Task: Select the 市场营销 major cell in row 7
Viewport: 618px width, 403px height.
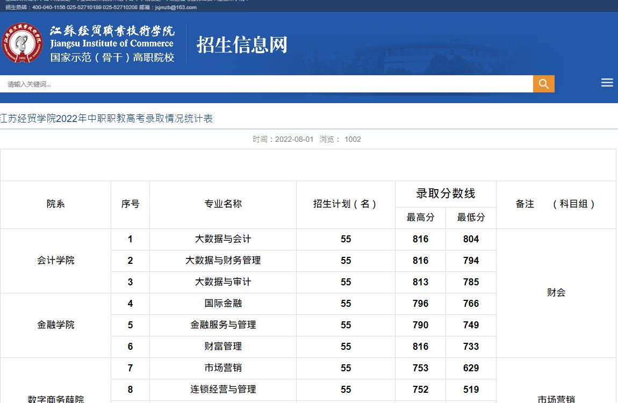Action: 223,368
